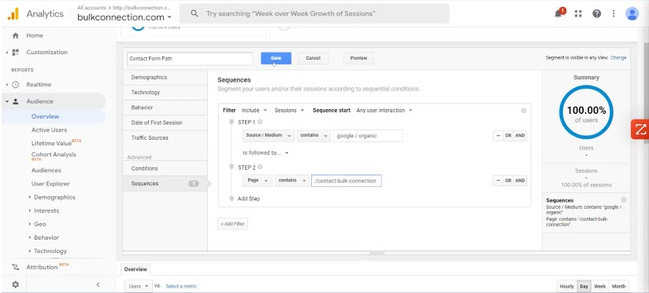The width and height of the screenshot is (649, 293).
Task: Select Sequences under Advanced
Action: click(x=165, y=184)
